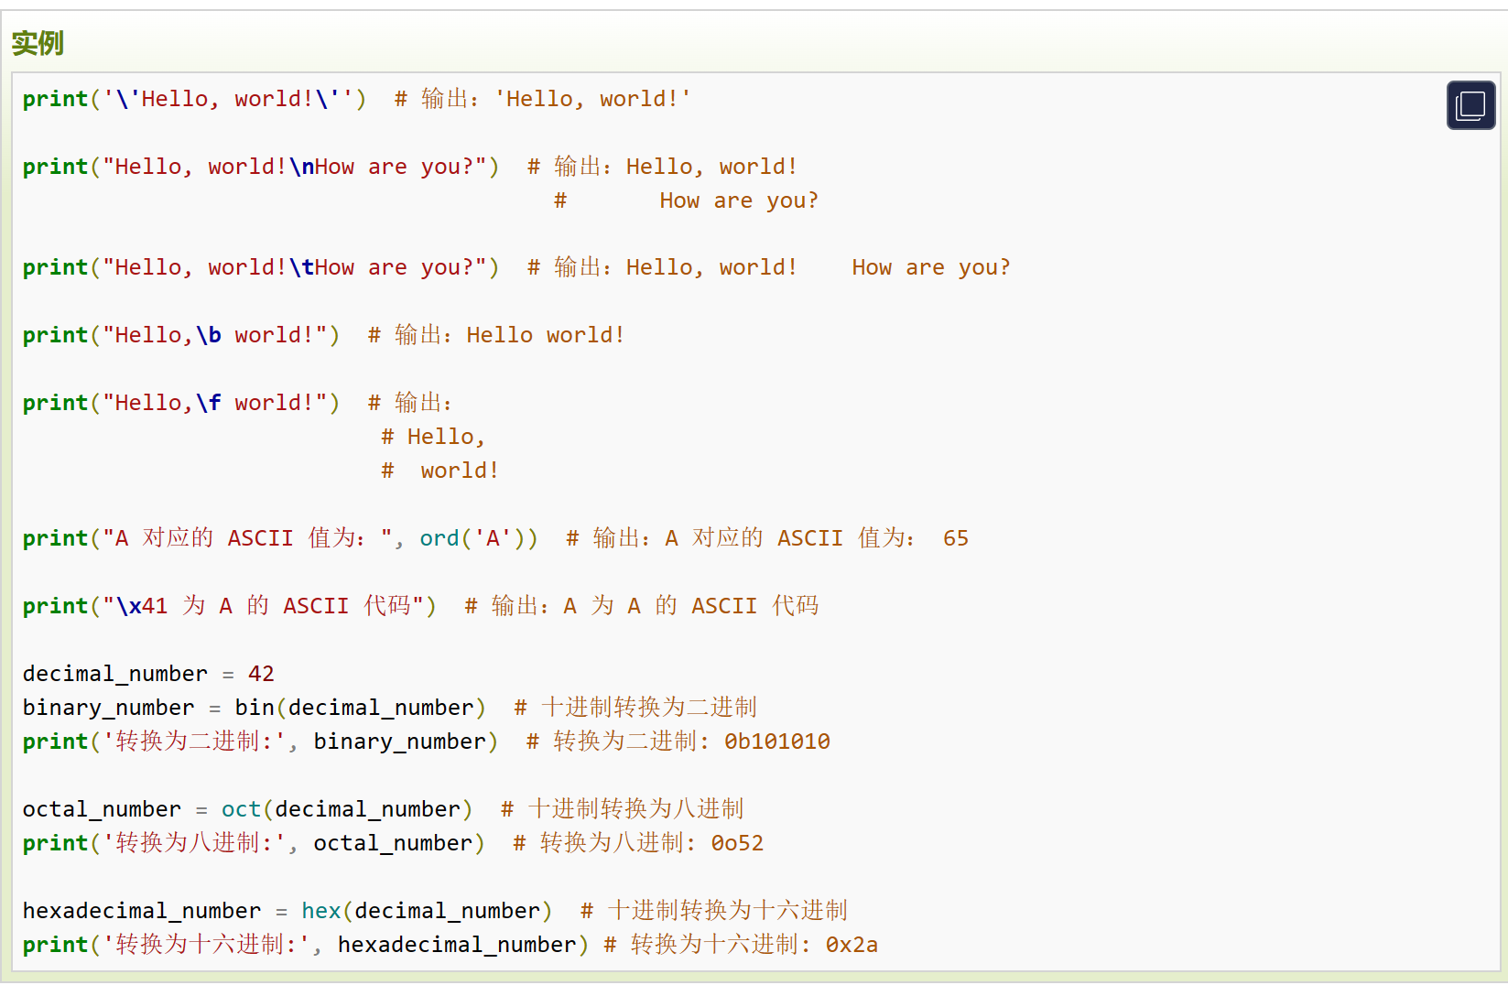Click the comment '# Hello,'
This screenshot has width=1508, height=985.
[x=433, y=437]
